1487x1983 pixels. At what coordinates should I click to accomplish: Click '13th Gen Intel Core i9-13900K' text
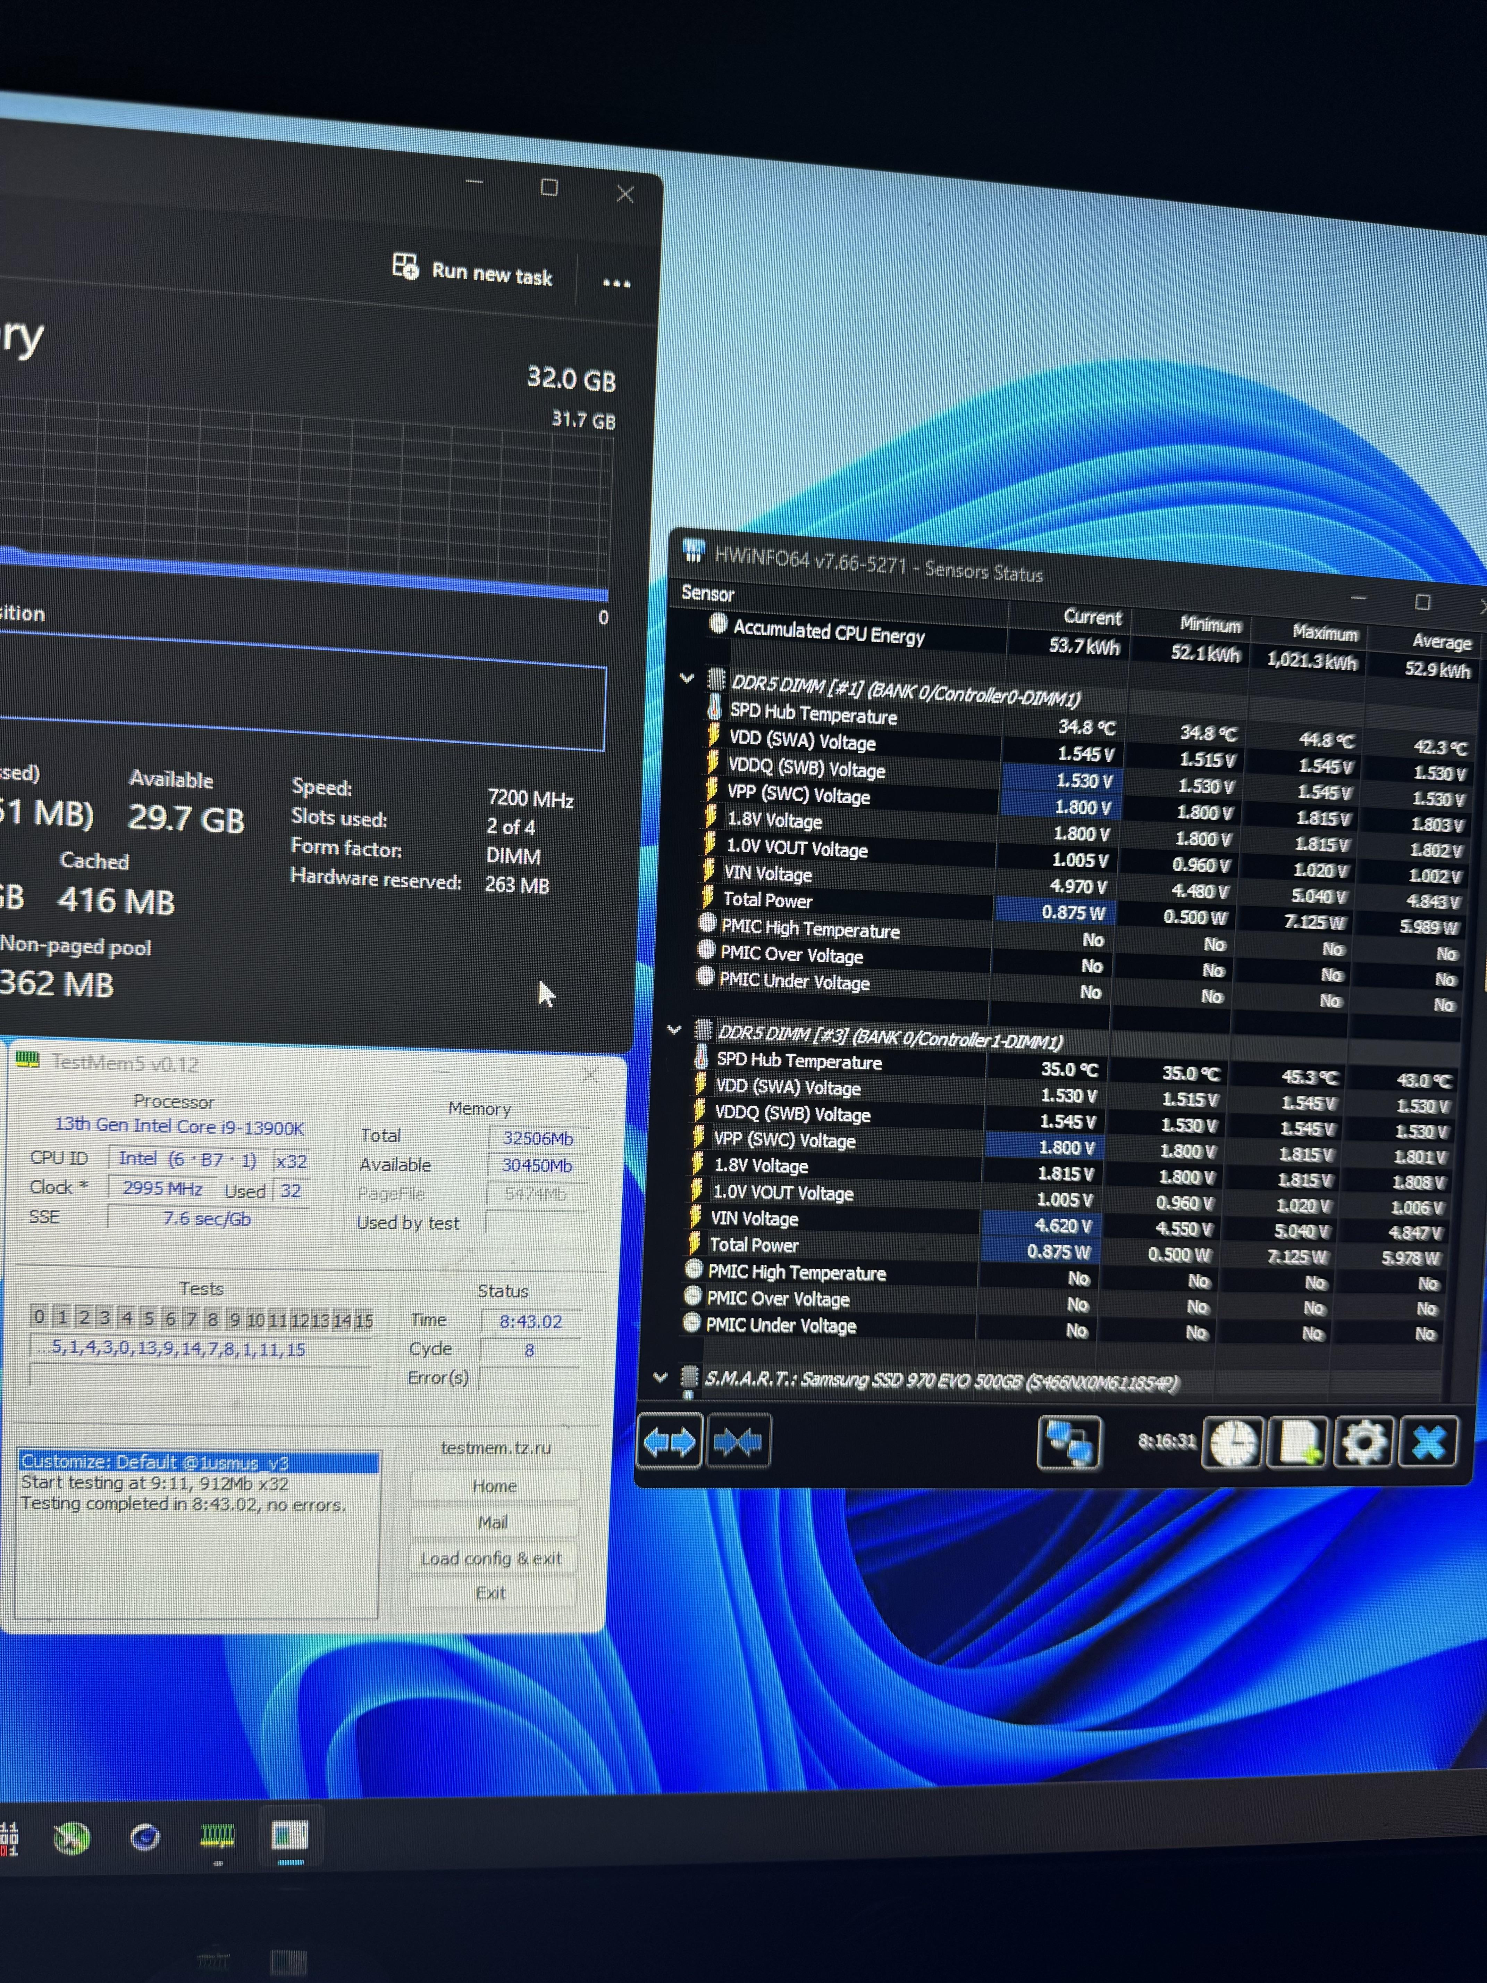[179, 1126]
